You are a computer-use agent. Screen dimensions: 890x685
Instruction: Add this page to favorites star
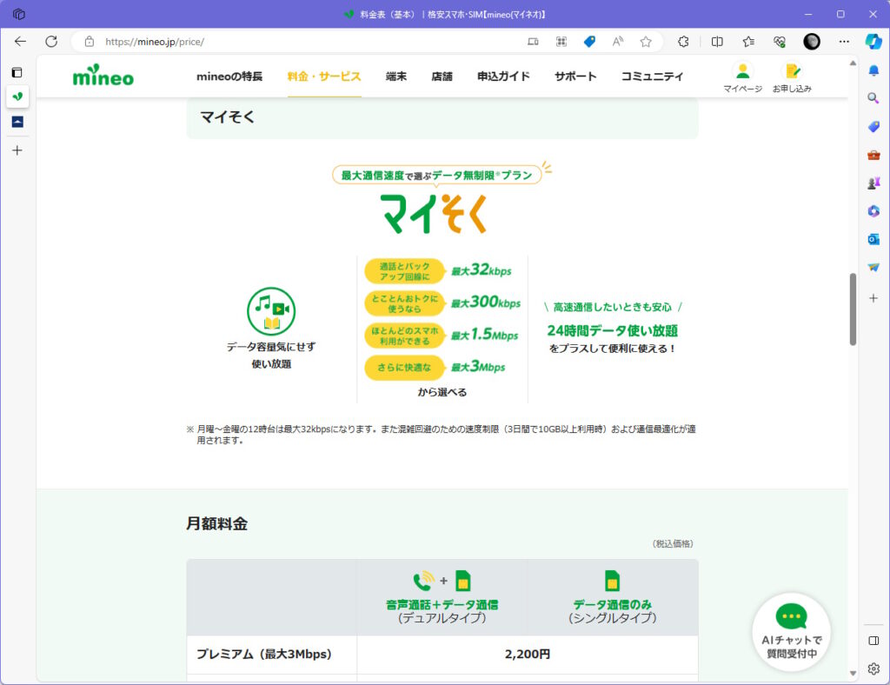646,42
